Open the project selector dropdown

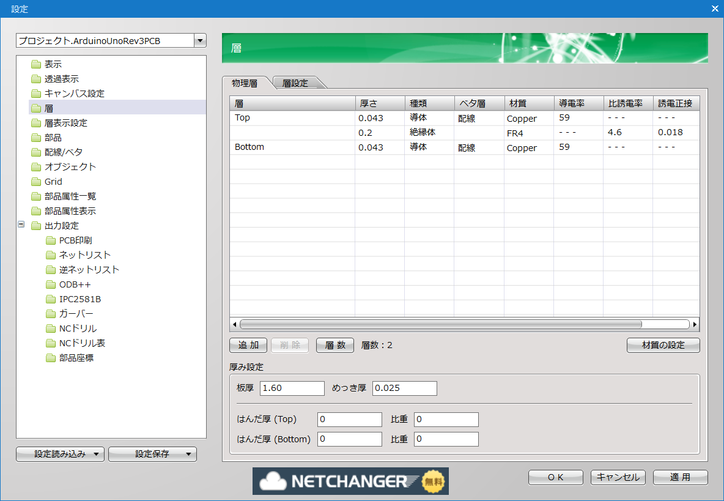pos(200,41)
